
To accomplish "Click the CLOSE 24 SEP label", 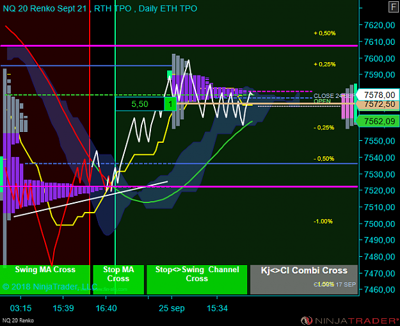I will (333, 95).
